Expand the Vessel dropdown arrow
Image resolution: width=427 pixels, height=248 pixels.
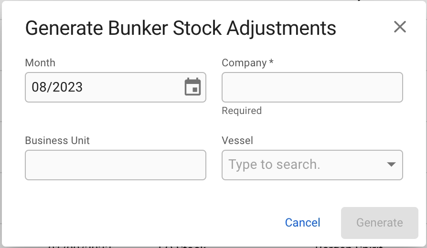pos(391,165)
